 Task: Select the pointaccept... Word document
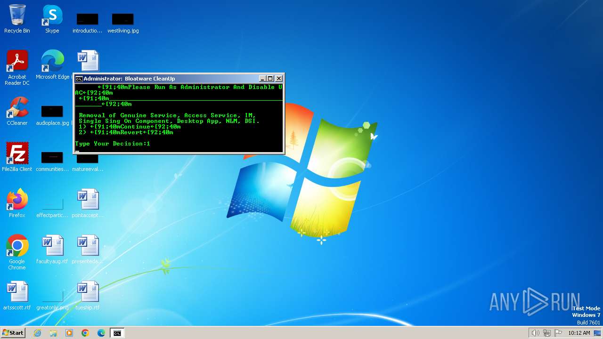[x=87, y=203]
